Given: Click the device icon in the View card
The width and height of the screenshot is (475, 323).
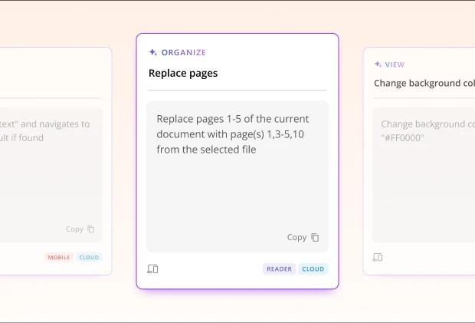Looking at the screenshot, I should [x=378, y=258].
